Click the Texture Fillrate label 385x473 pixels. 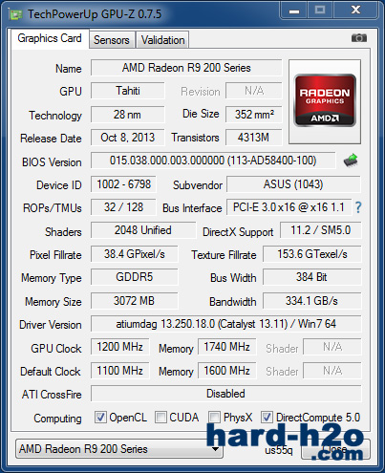click(x=224, y=255)
